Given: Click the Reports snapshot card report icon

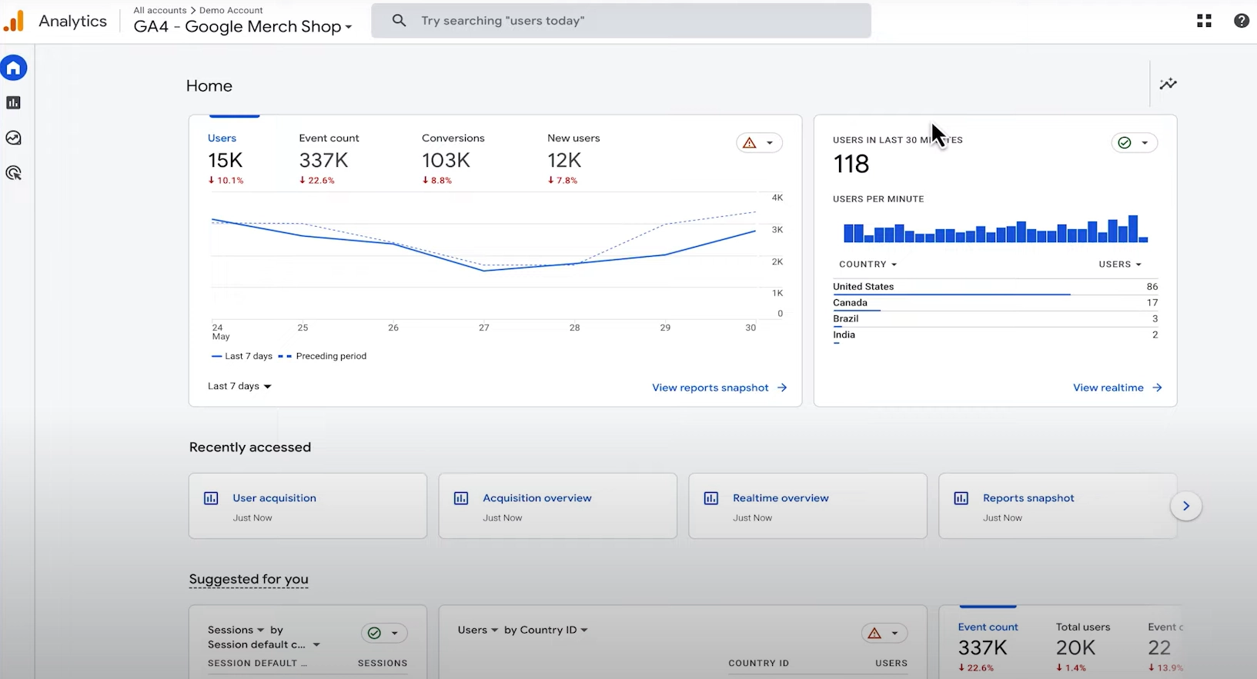Looking at the screenshot, I should click(961, 498).
